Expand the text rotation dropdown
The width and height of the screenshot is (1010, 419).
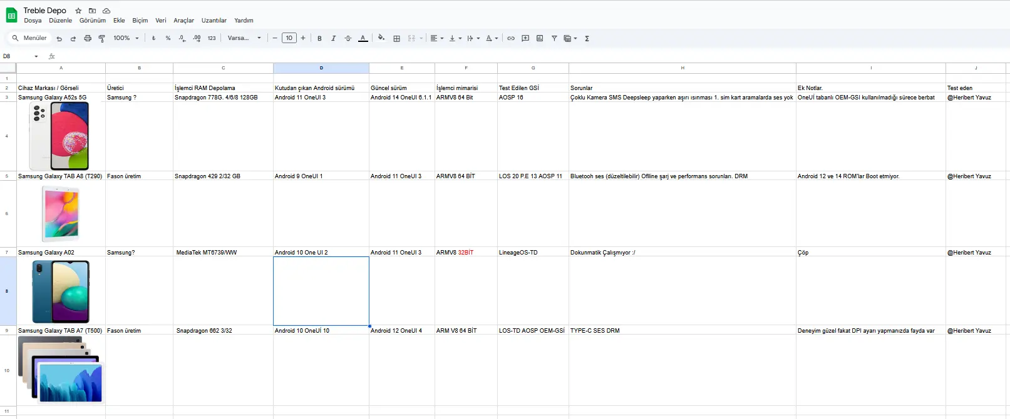(497, 38)
